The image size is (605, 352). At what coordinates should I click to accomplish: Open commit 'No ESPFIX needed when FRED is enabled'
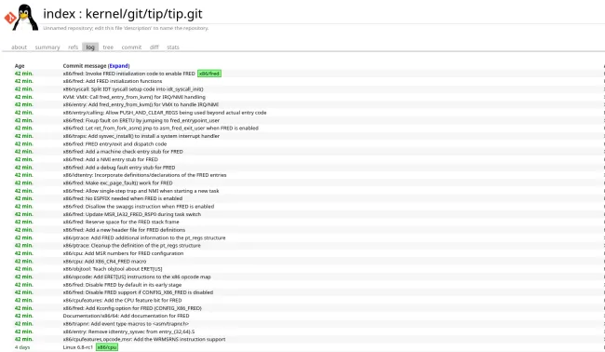coord(123,198)
